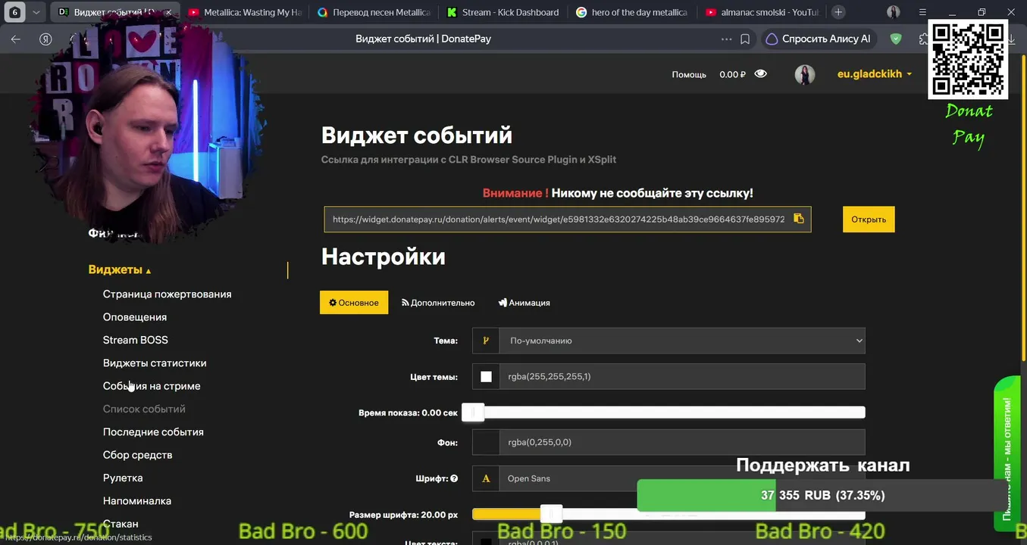Click the font letter A icon

click(486, 478)
